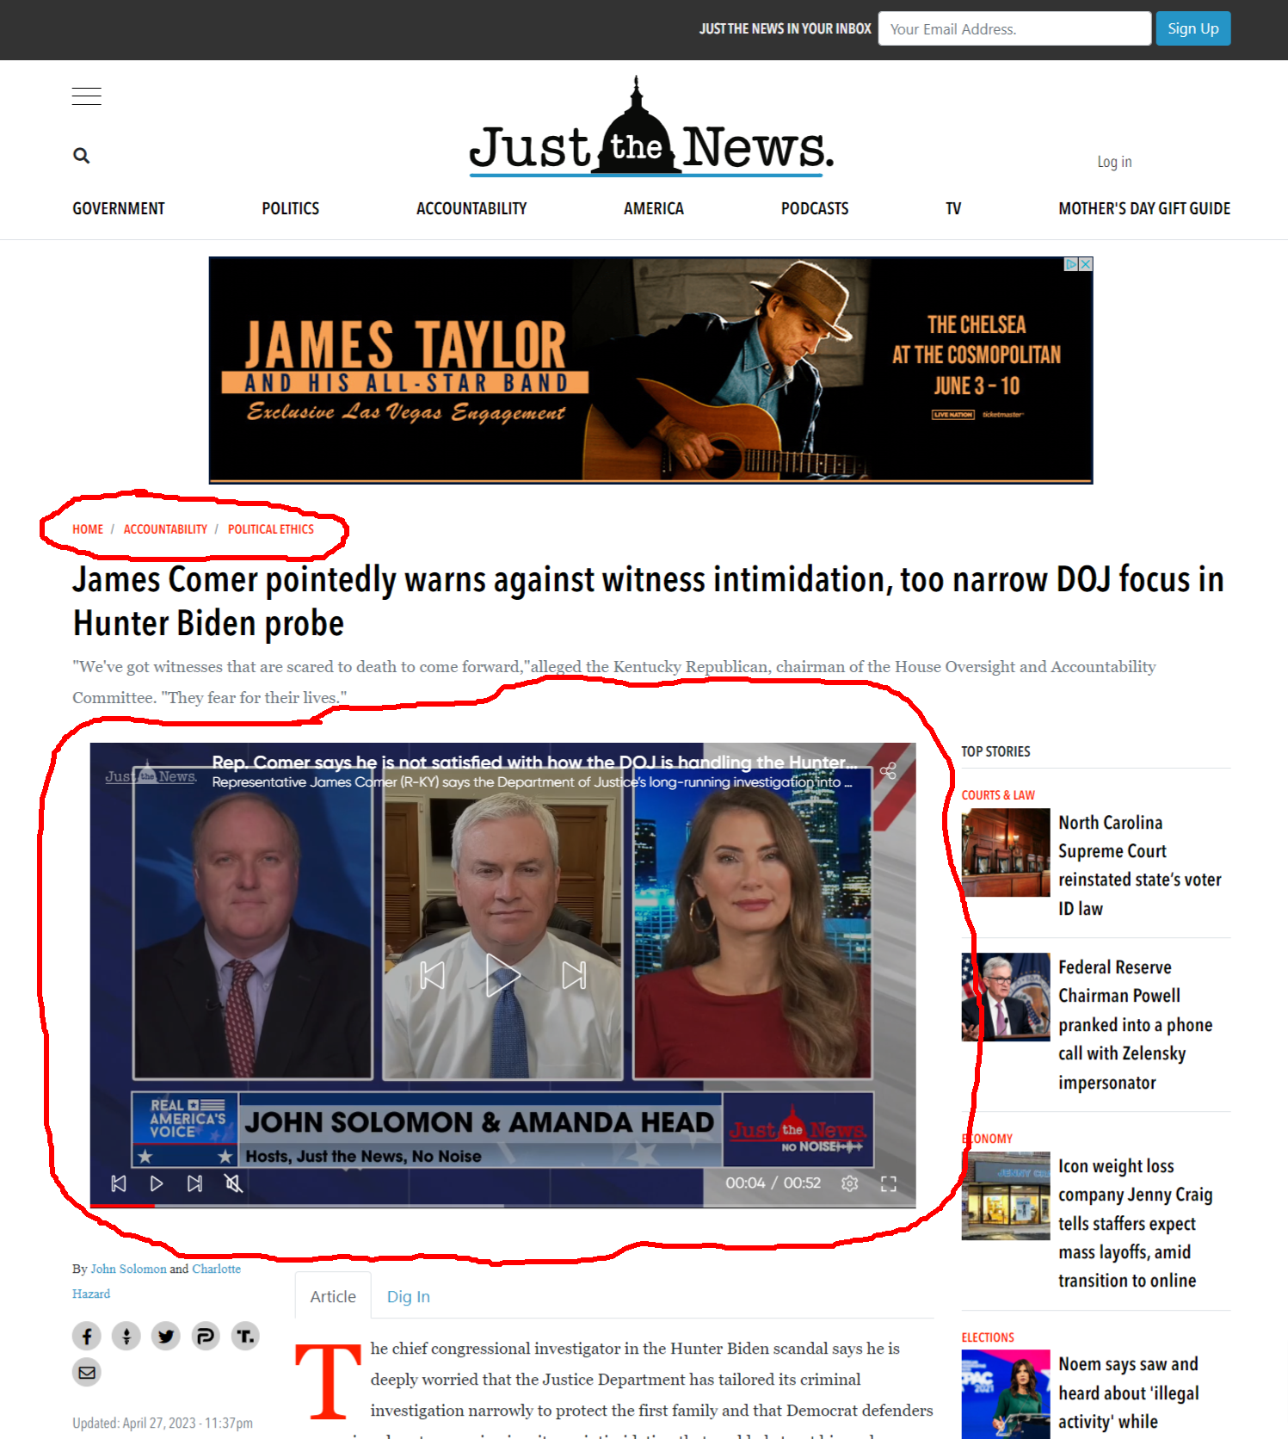Screen dimensions: 1288x1439
Task: Open Powell story thumbnail image
Action: (1006, 997)
